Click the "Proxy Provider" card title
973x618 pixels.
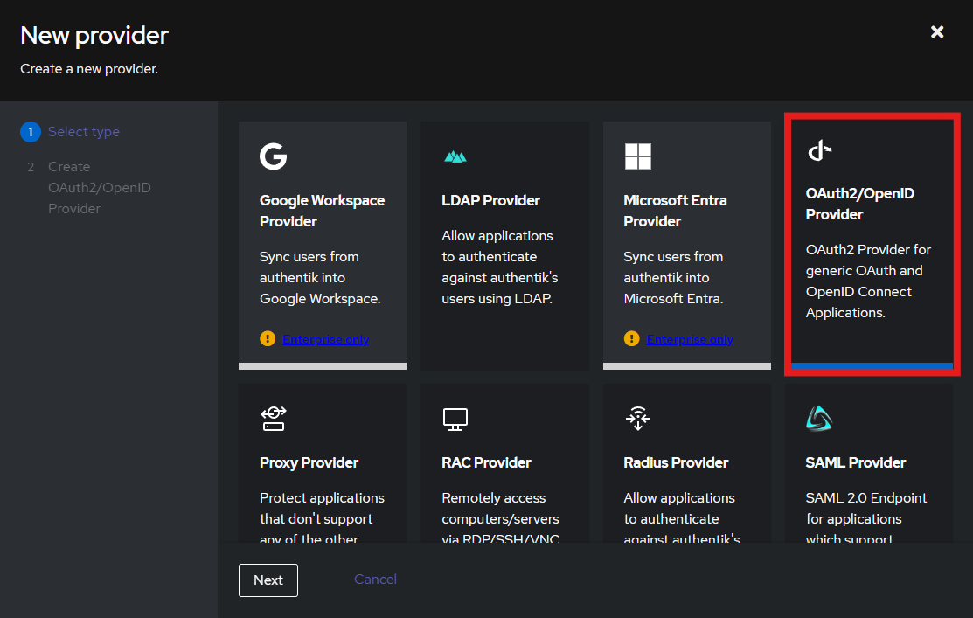309,463
